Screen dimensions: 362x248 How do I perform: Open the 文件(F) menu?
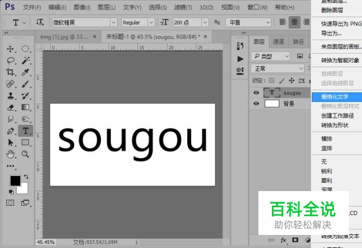tap(32, 8)
